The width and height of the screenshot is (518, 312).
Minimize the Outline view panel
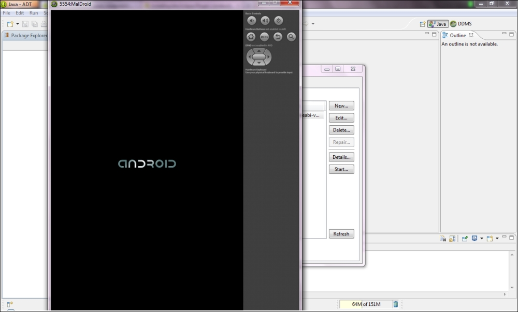[504, 33]
